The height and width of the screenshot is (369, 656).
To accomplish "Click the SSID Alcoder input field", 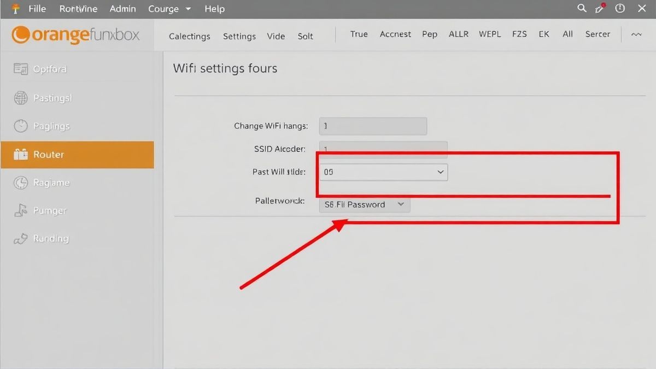I will coord(383,149).
